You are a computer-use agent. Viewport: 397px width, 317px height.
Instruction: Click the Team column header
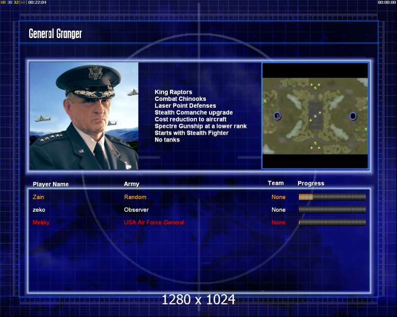(x=276, y=183)
